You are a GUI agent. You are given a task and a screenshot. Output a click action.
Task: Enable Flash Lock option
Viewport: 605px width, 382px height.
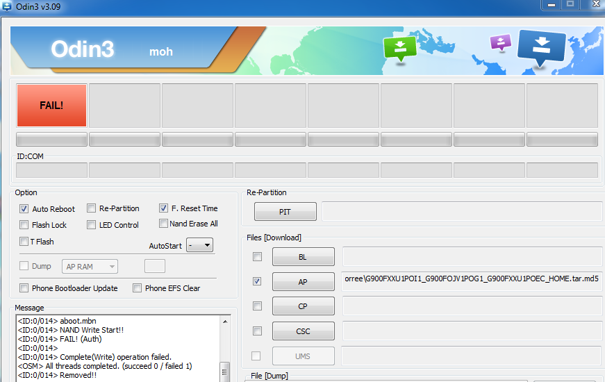(24, 224)
